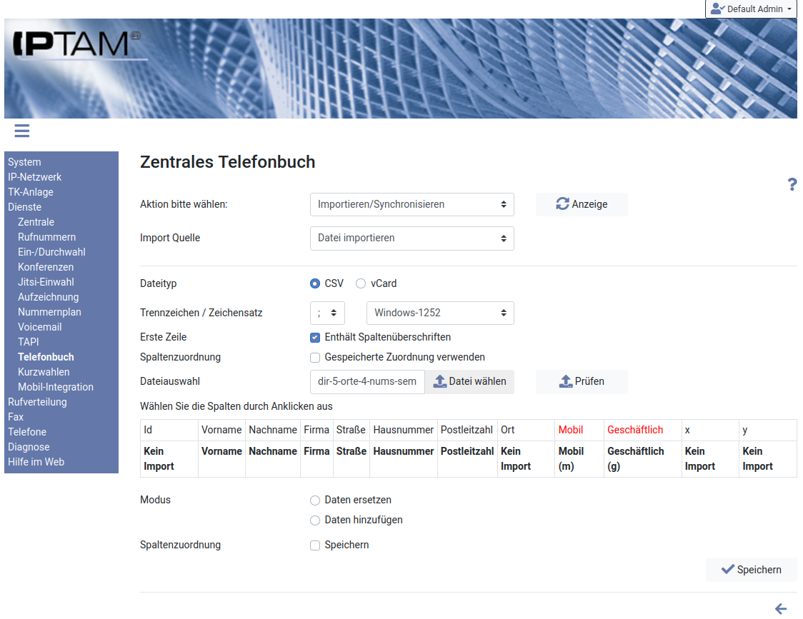
Task: Open the Import Quelle dropdown
Action: tap(412, 238)
